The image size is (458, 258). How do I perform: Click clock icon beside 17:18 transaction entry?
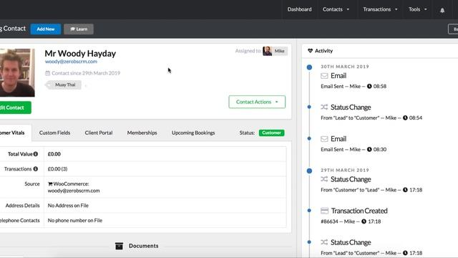point(364,221)
